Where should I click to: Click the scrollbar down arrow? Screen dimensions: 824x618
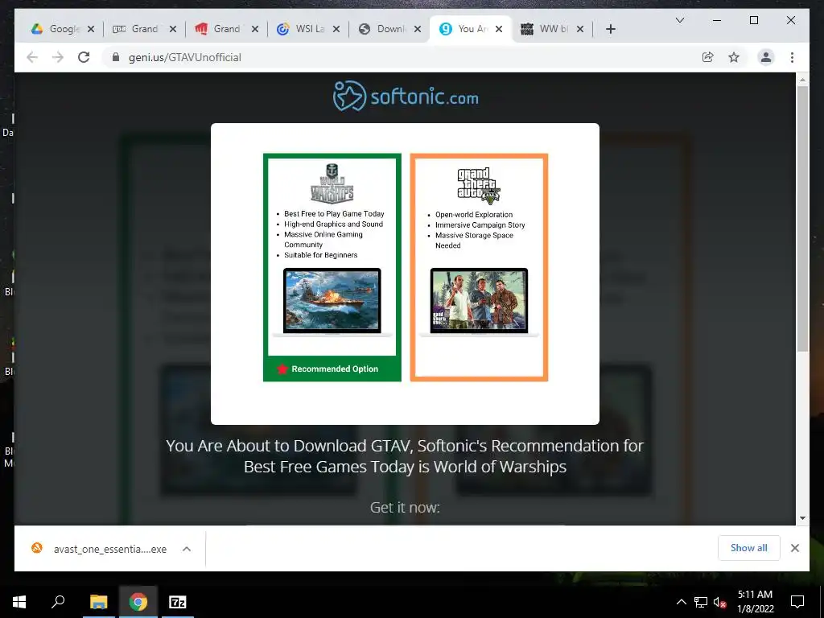point(802,518)
